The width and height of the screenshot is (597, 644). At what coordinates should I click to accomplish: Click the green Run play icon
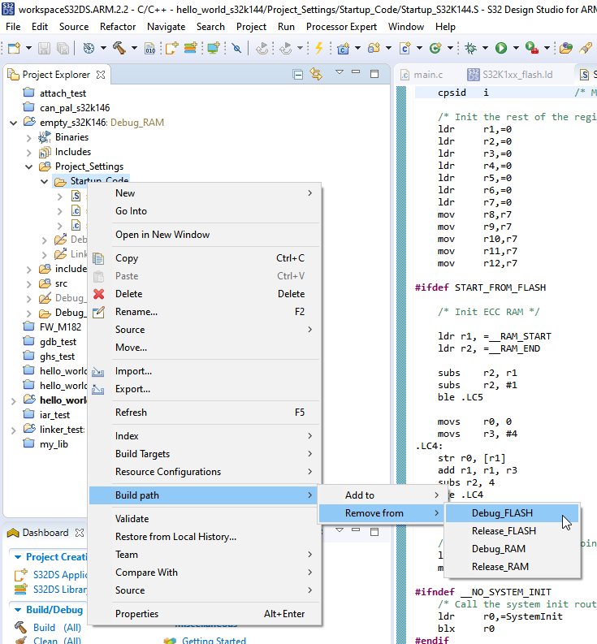(501, 48)
